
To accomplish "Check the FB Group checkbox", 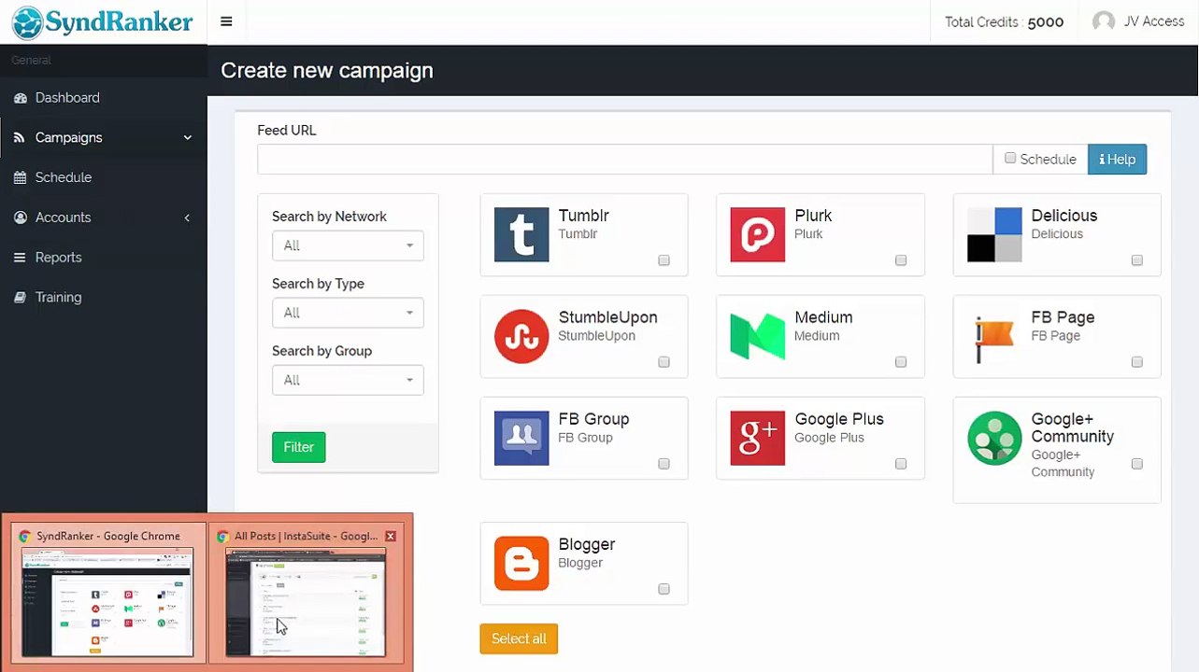I will [664, 464].
